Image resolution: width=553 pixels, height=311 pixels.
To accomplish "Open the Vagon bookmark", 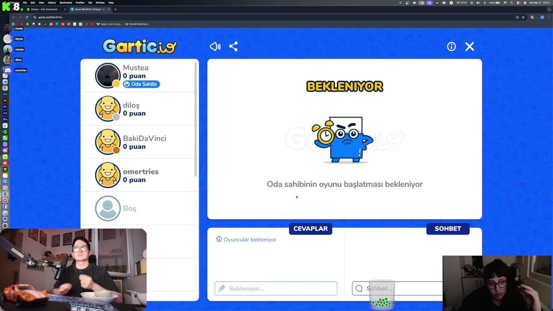I will coord(109,24).
